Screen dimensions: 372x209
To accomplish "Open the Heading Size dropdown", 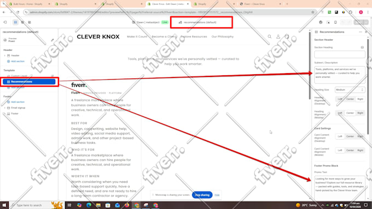I will (x=350, y=89).
